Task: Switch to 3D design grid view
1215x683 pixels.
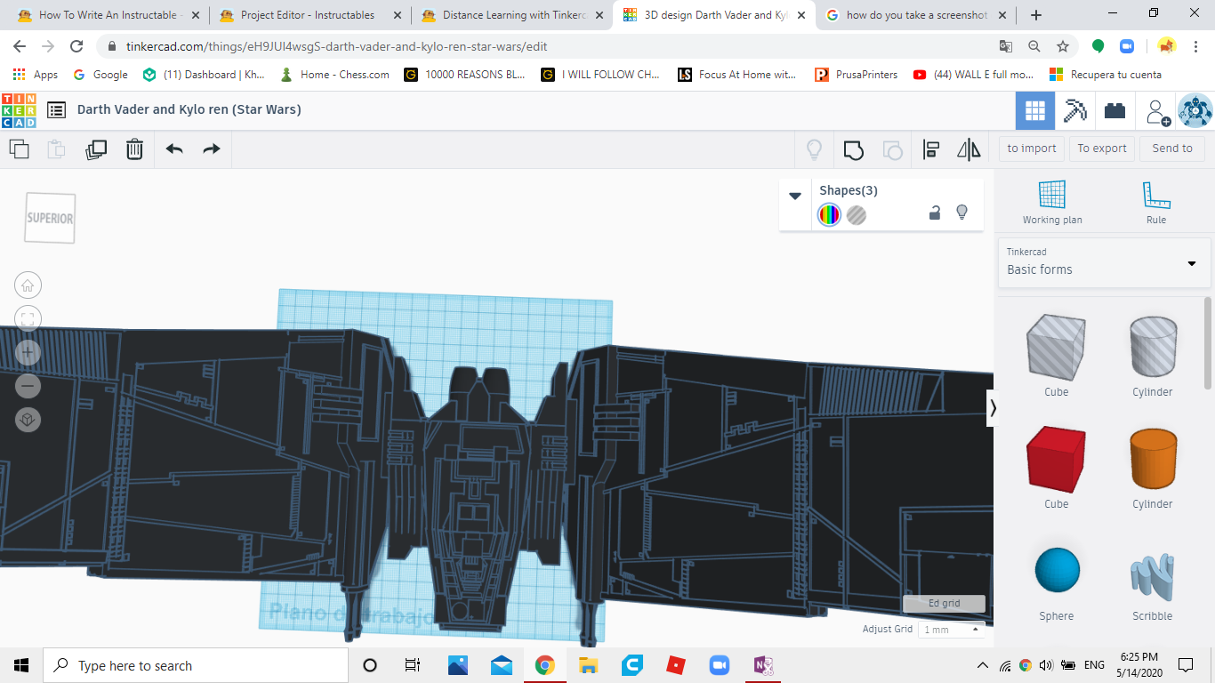Action: (x=1035, y=111)
